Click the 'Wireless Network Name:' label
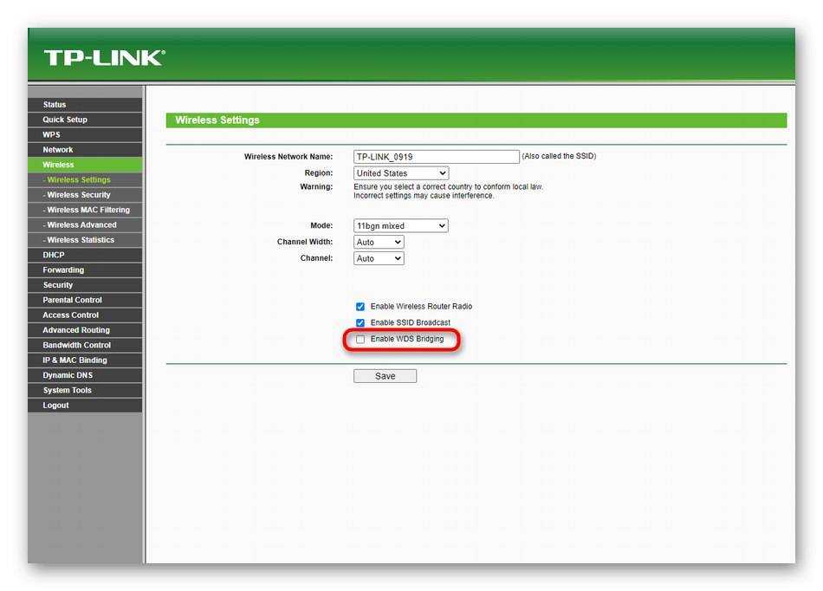 pos(288,156)
